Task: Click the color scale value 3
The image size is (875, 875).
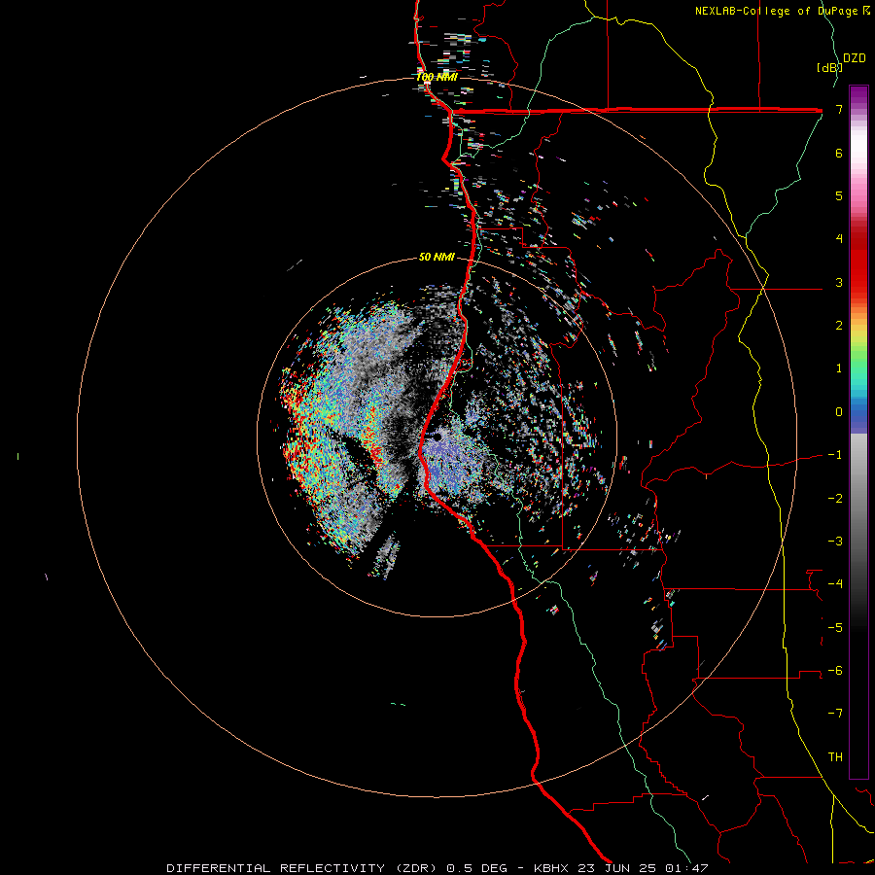Action: pos(839,282)
